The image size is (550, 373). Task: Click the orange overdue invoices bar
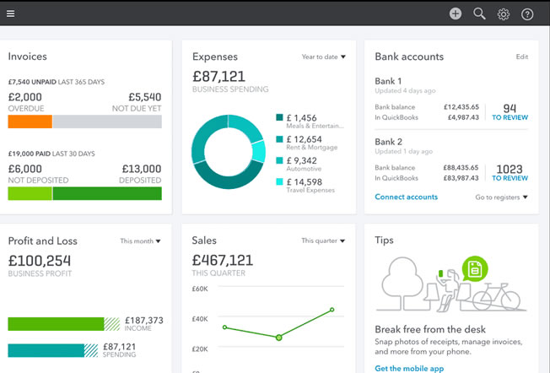point(30,122)
